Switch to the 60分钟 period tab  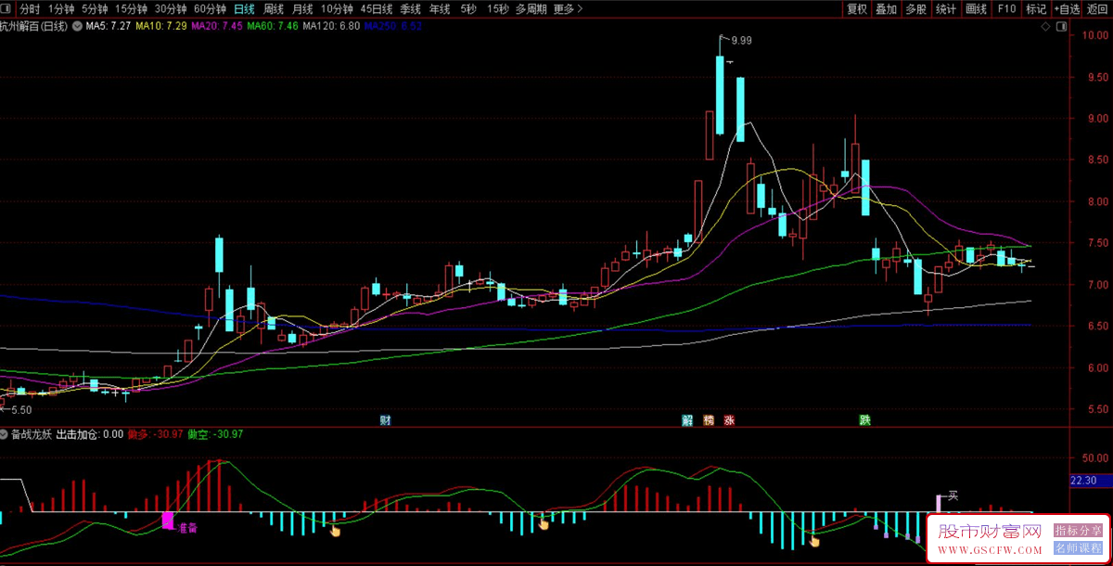tap(210, 9)
